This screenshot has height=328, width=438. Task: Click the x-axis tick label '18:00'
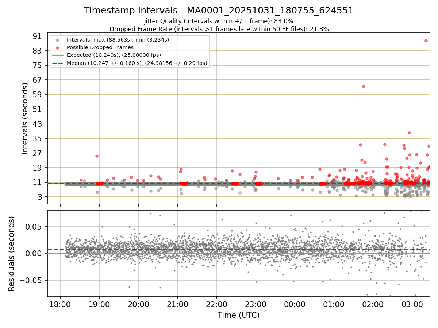tap(60, 305)
